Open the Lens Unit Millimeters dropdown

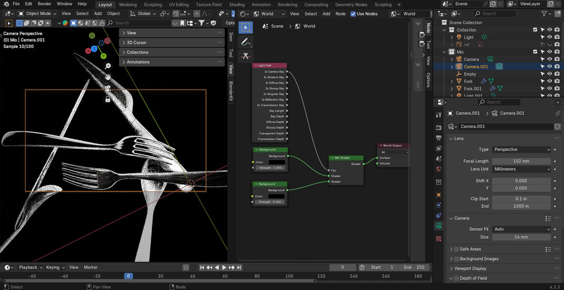point(521,169)
